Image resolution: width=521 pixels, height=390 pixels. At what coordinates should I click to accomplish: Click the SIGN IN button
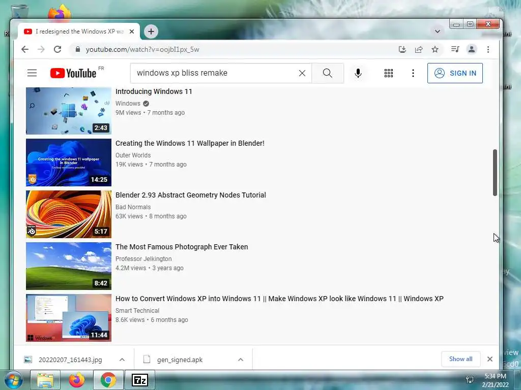[455, 73]
